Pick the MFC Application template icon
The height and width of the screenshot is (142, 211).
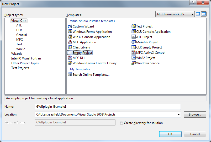70,42
